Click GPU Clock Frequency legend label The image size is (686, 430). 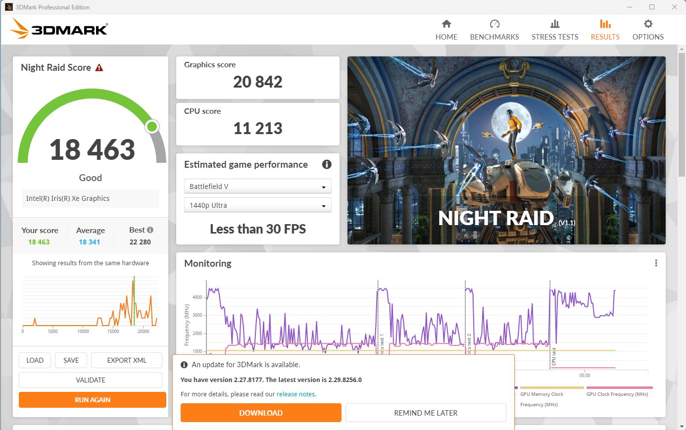(617, 394)
